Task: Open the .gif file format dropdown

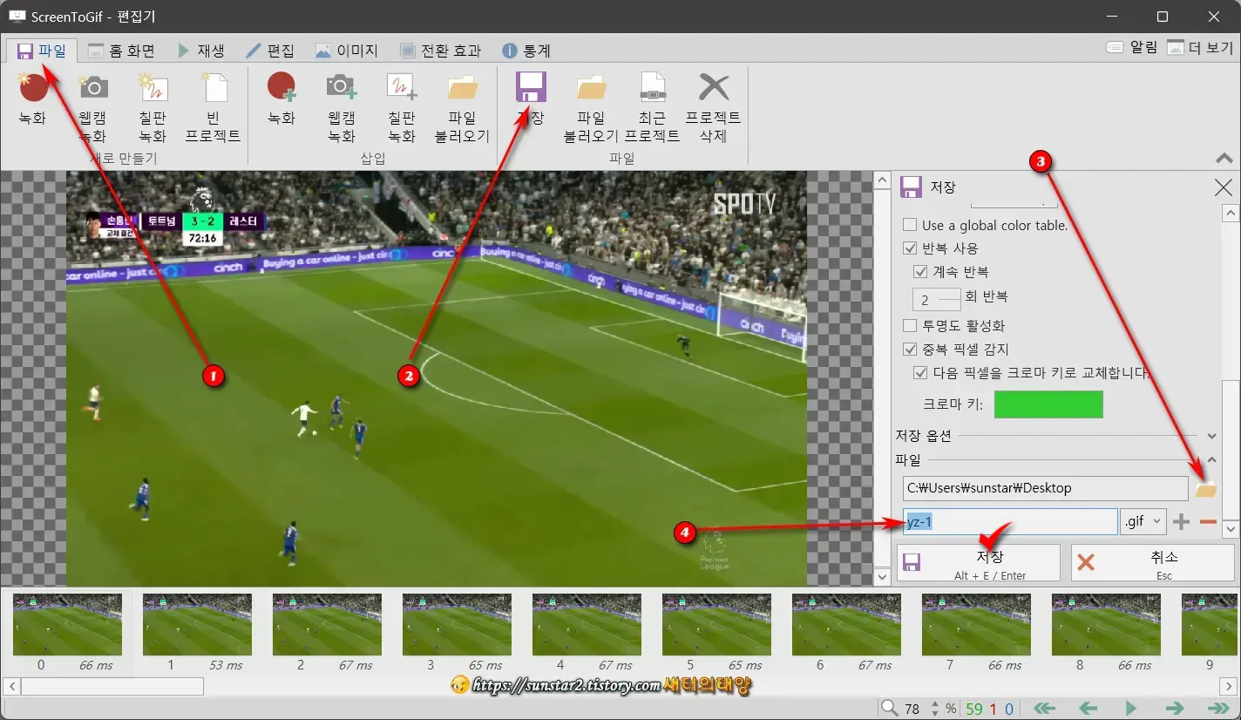Action: [x=1143, y=520]
